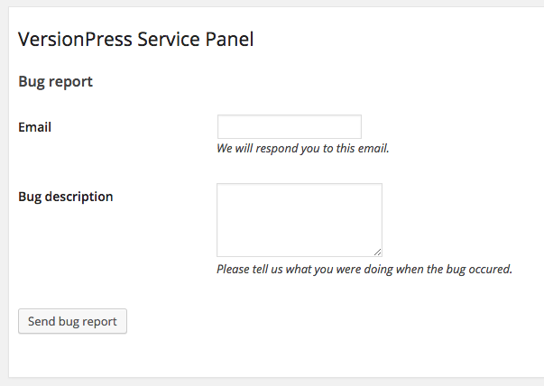The image size is (544, 386).
Task: Click empty white area right of Send bug report
Action: coord(316,322)
